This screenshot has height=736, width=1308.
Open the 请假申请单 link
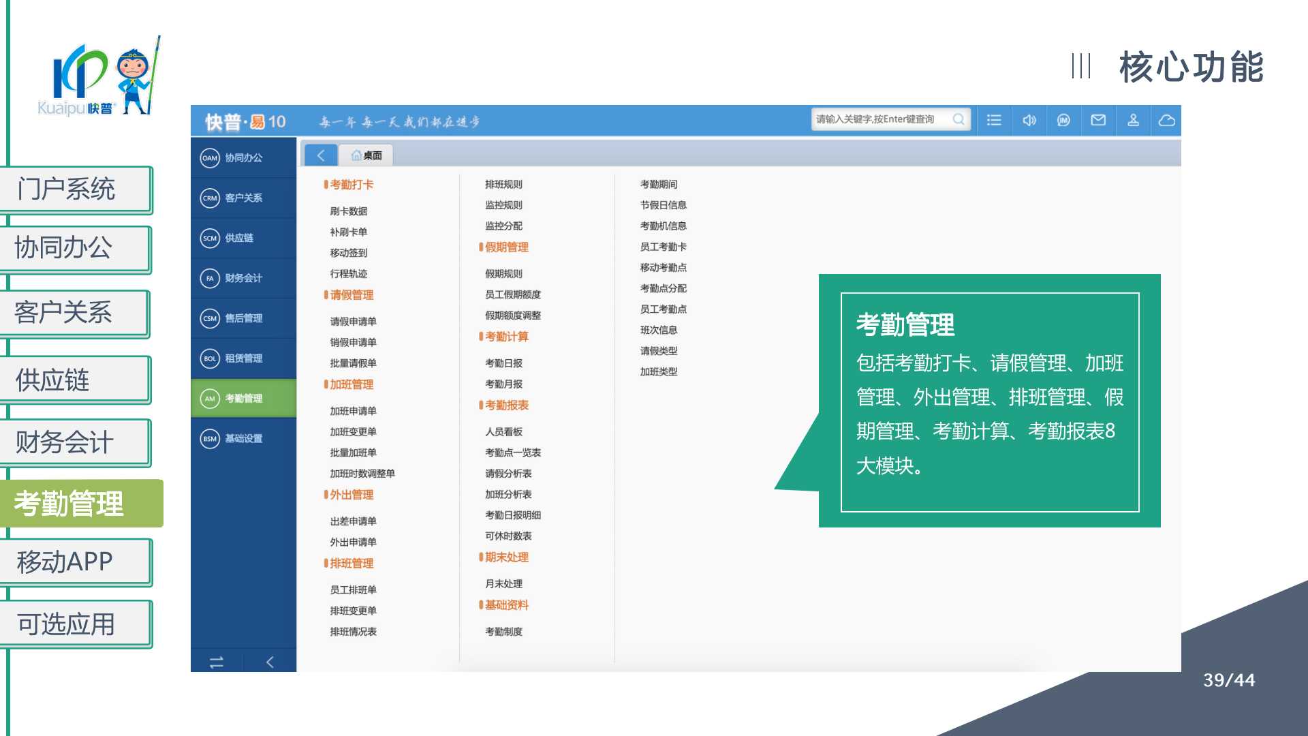(353, 322)
